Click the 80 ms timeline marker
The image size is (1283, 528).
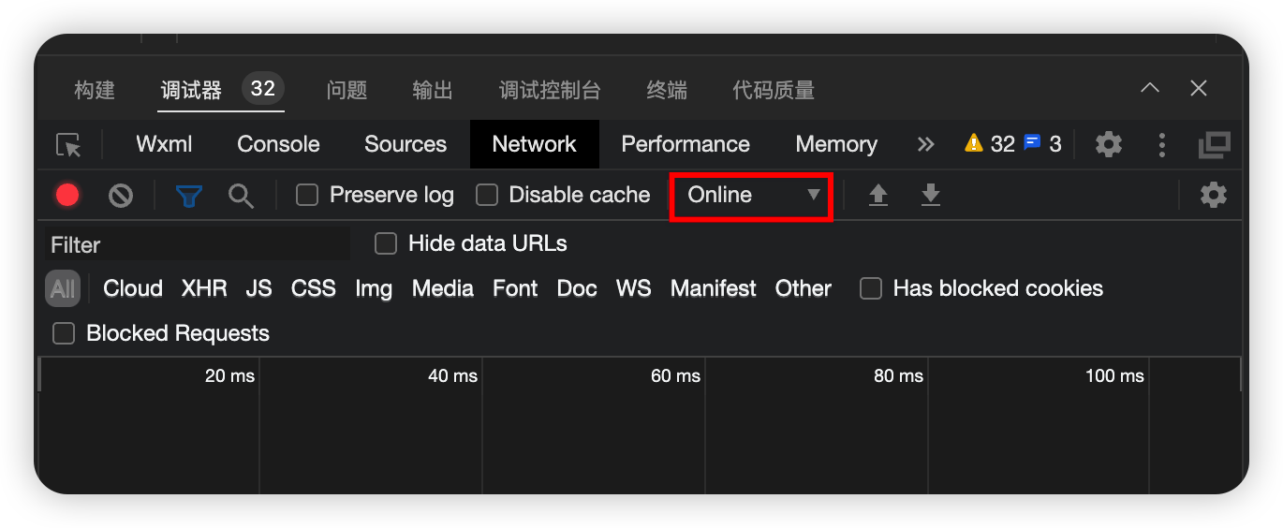898,375
